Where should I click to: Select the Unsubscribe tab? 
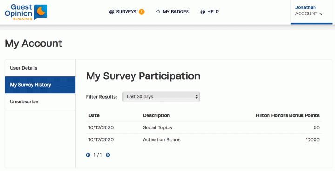click(x=40, y=101)
